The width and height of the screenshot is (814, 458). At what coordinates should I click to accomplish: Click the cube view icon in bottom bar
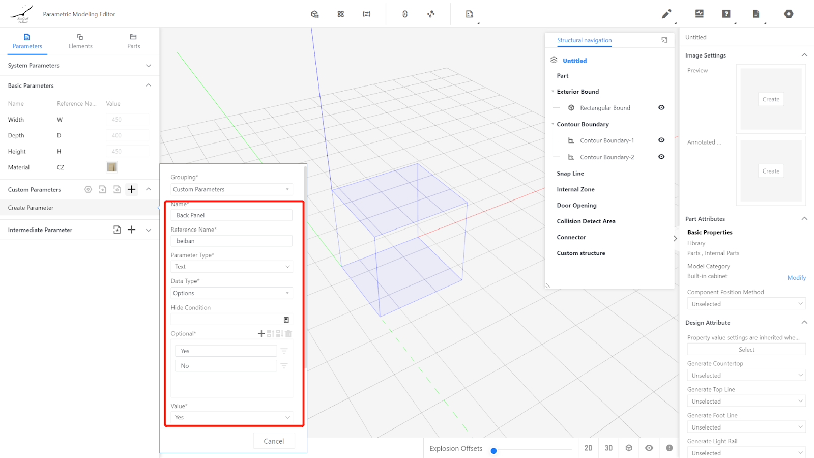(629, 448)
